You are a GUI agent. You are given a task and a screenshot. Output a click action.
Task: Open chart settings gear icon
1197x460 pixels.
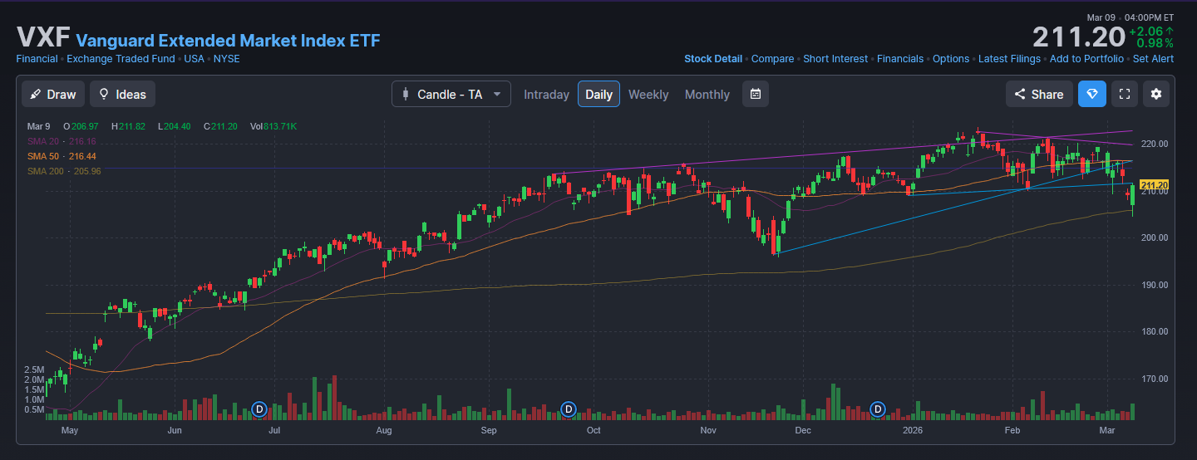[x=1156, y=94]
